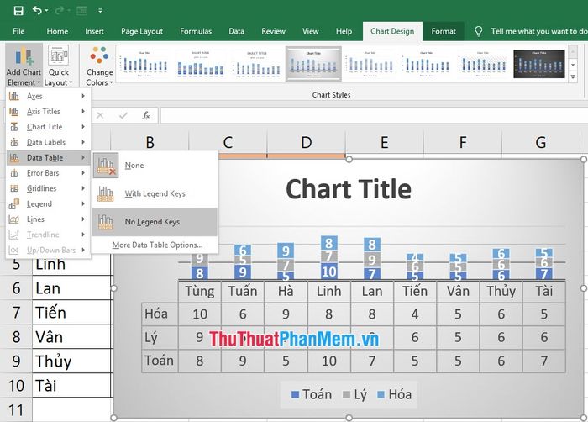Click the cell containing Tài in column A
588x422 pixels.
[72, 386]
